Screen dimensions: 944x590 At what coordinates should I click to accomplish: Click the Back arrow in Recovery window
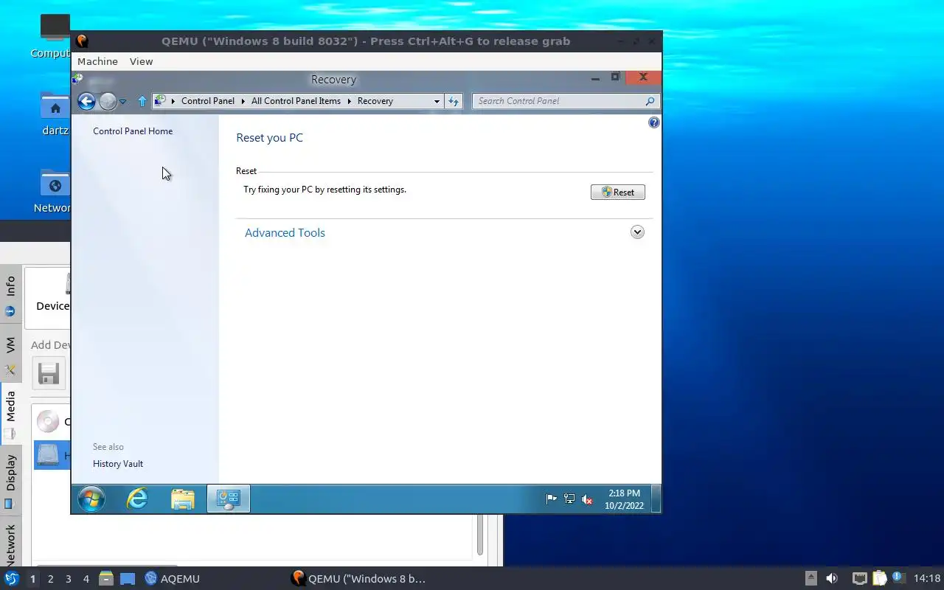tap(86, 101)
